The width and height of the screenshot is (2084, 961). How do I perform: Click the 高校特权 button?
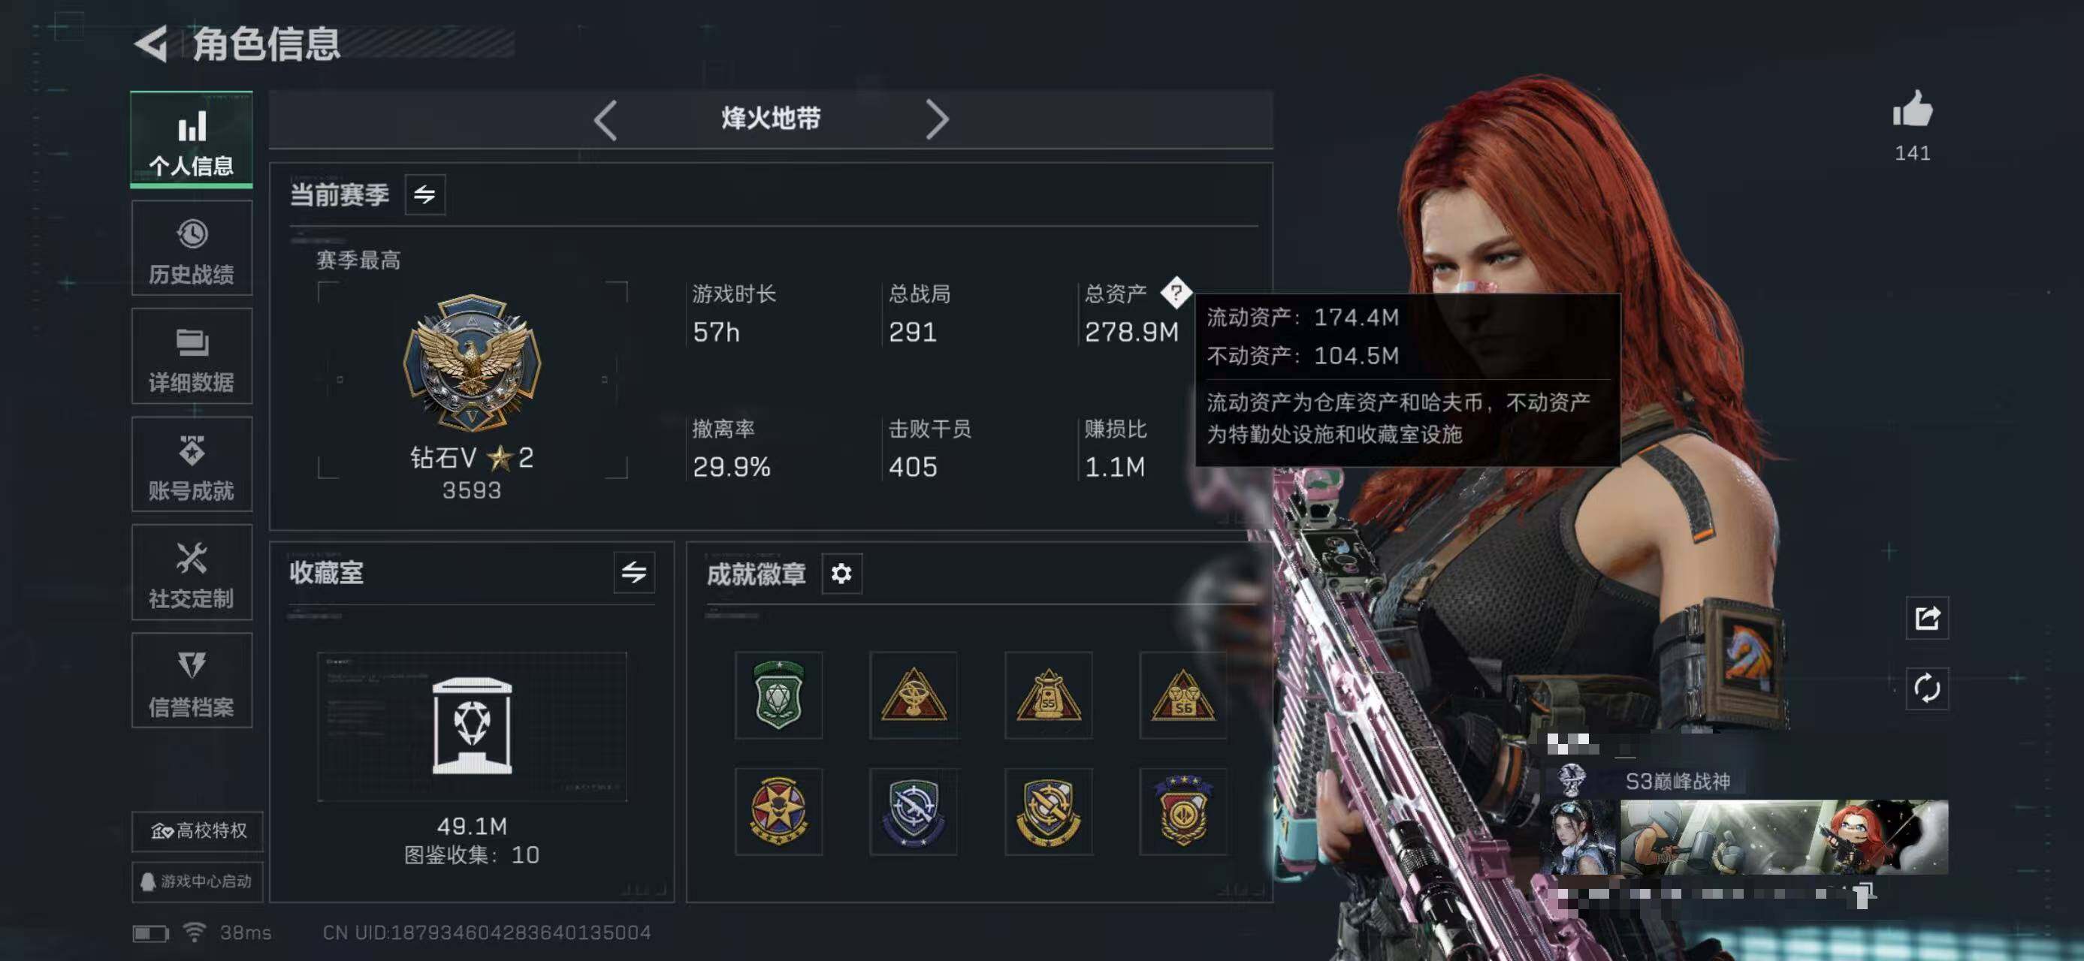pyautogui.click(x=198, y=831)
